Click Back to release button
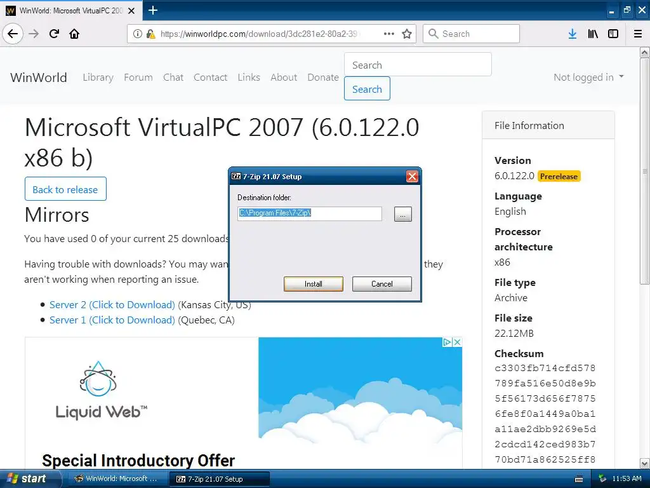 click(65, 189)
